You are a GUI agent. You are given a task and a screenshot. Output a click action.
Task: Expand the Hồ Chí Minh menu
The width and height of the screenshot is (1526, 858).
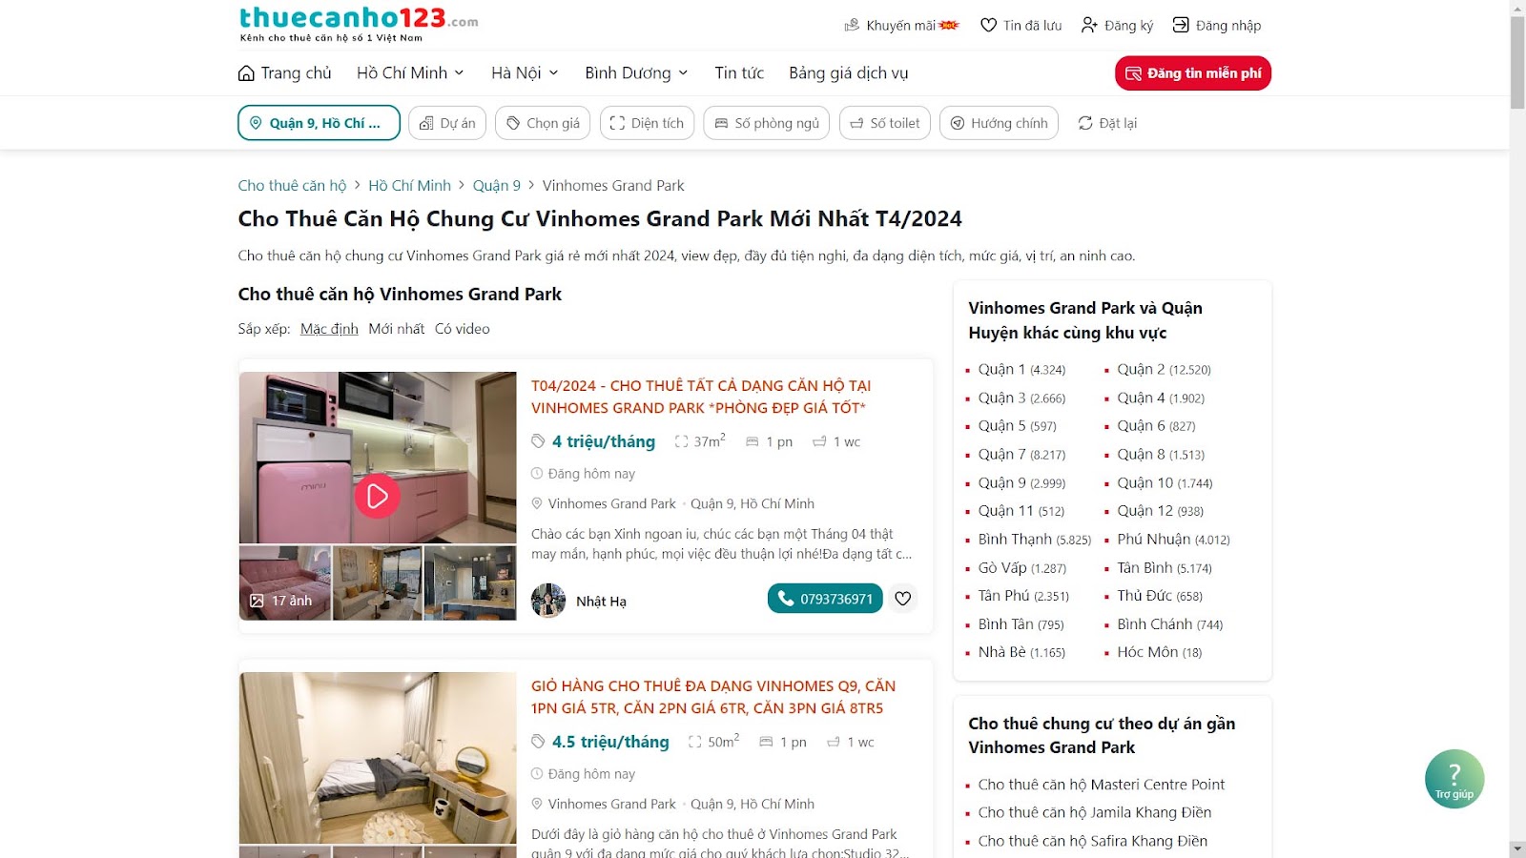coord(411,73)
